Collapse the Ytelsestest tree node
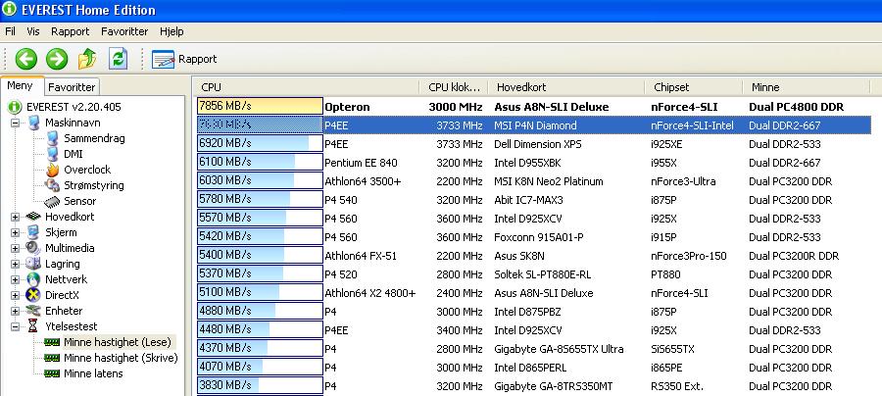Viewport: 882px width, 396px height. tap(15, 326)
